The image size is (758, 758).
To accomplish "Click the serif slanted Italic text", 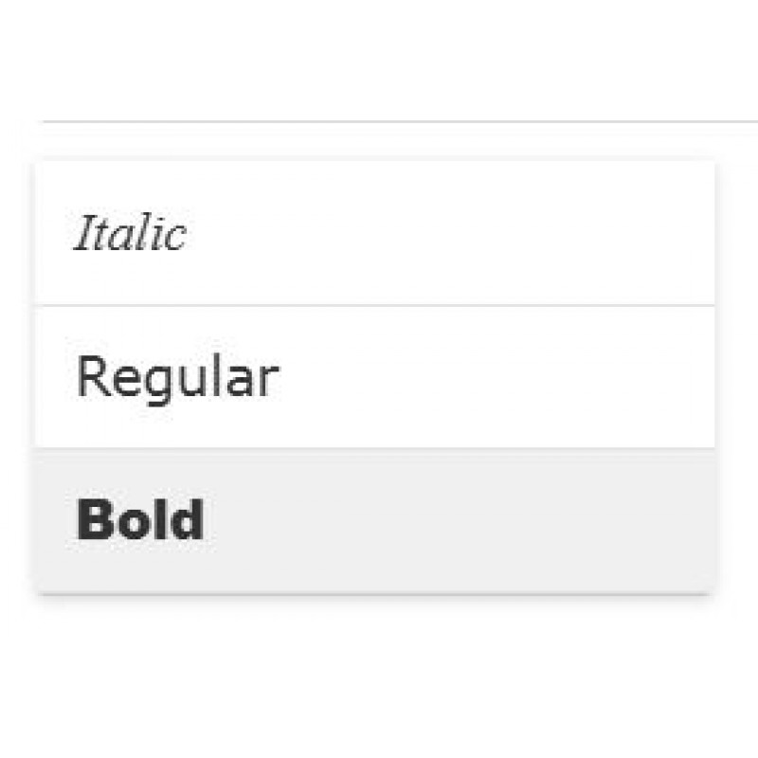I will pos(130,234).
